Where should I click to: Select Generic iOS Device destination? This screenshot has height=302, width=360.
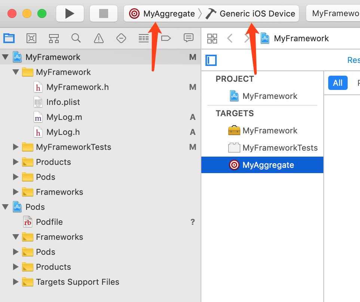pos(251,14)
